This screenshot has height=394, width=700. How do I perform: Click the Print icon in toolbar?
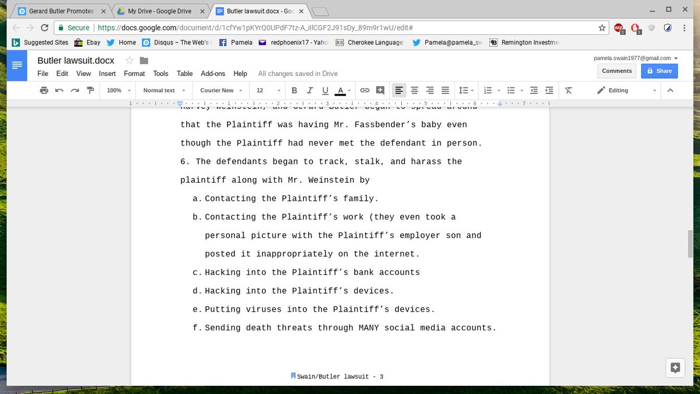click(x=44, y=90)
